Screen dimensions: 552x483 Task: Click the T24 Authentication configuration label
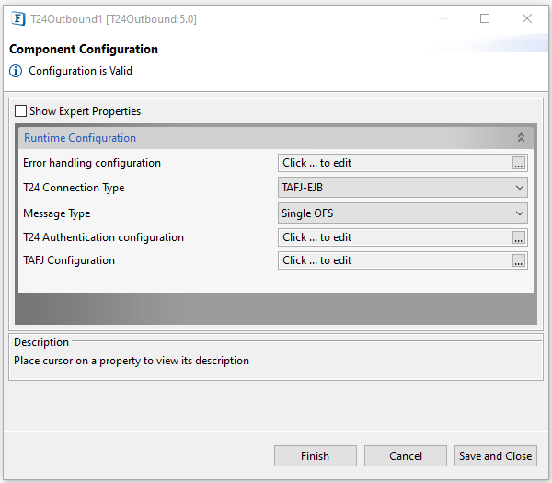coord(103,237)
